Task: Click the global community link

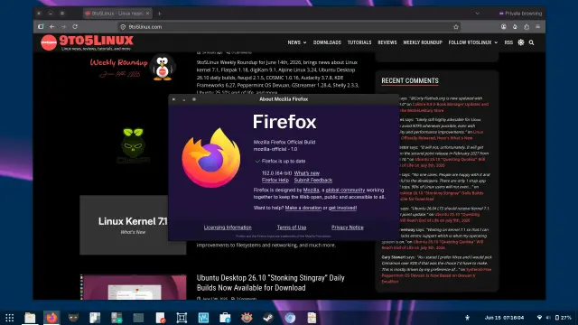Action: [x=345, y=190]
